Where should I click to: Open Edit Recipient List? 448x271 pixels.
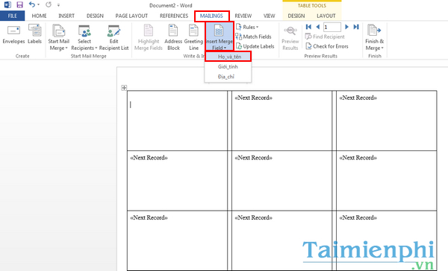[x=114, y=38]
